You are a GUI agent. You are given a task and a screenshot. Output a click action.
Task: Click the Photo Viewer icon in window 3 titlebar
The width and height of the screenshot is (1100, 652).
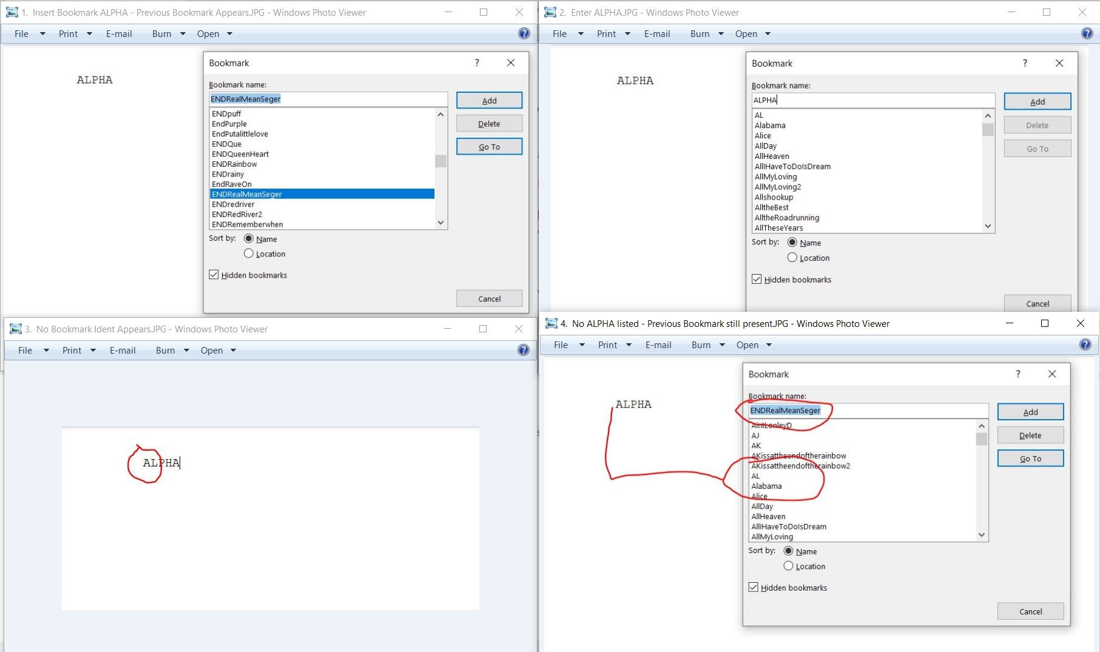point(15,328)
